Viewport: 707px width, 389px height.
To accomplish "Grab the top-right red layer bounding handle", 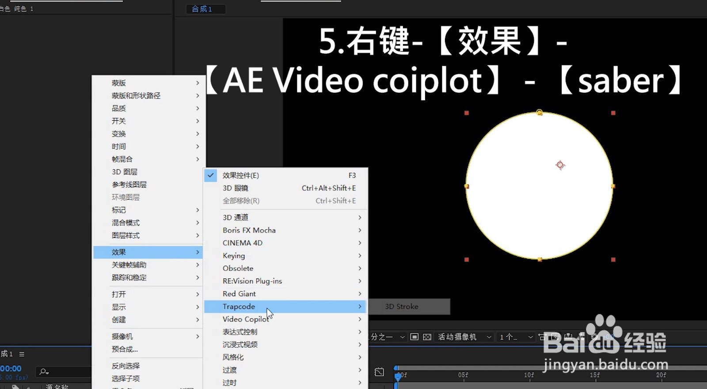I will pos(613,113).
